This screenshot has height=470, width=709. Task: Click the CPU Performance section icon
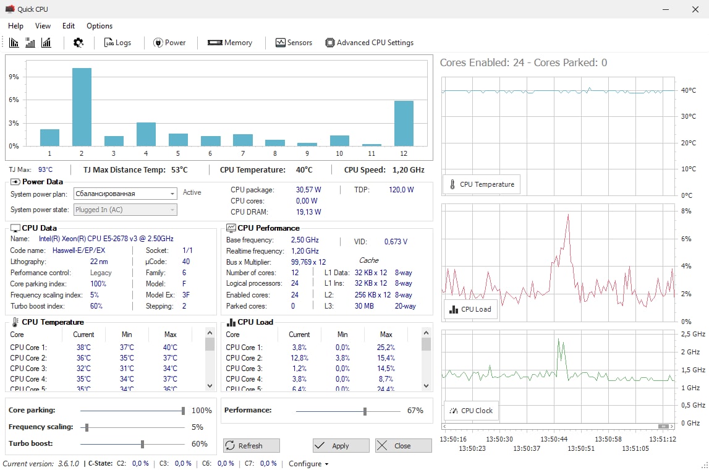point(231,228)
